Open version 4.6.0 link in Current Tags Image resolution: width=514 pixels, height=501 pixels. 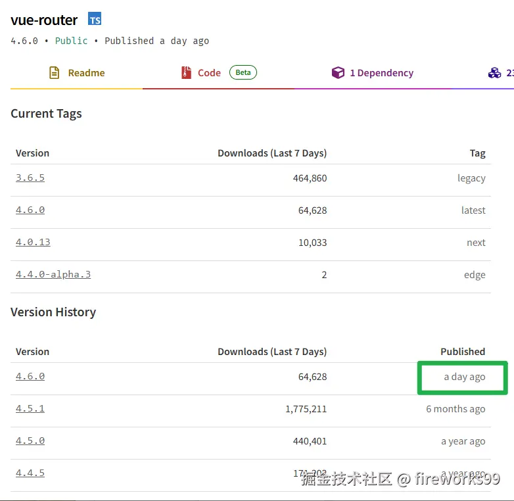[x=30, y=210]
